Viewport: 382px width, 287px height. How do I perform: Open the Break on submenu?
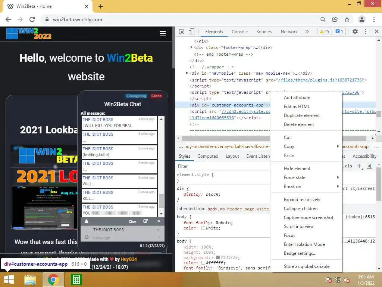pos(306,186)
